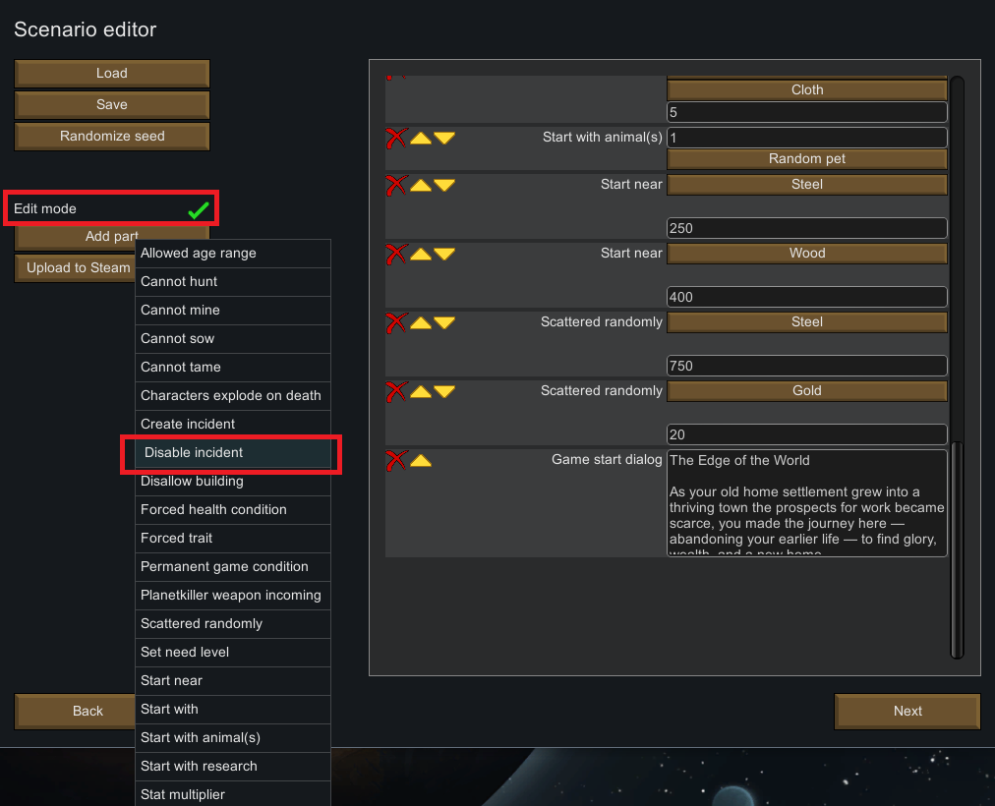Click the Start near Steel count field
The width and height of the screenshot is (995, 806).
tap(806, 228)
